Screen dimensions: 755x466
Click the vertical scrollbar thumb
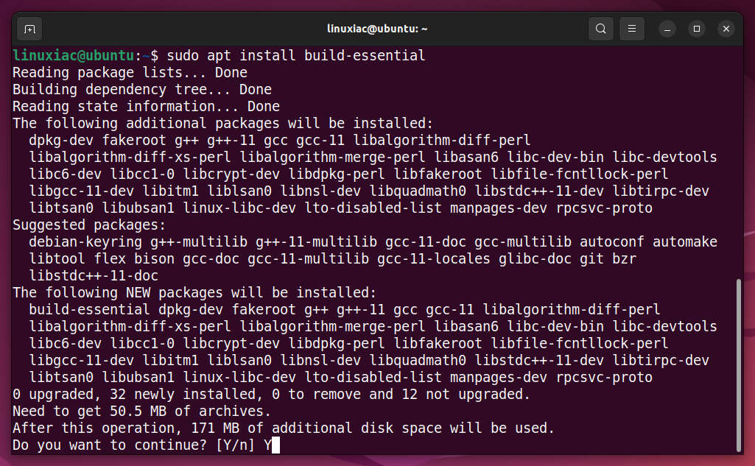click(739, 365)
